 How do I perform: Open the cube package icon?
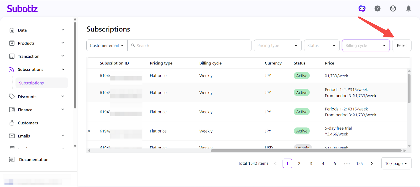pyautogui.click(x=393, y=9)
